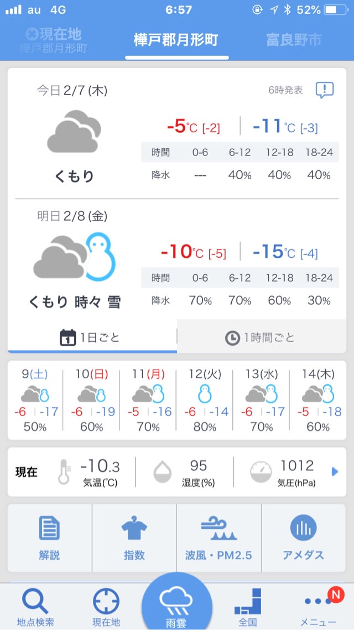
Task: Switch to 1時間ごと hourly forecast
Action: tap(261, 337)
